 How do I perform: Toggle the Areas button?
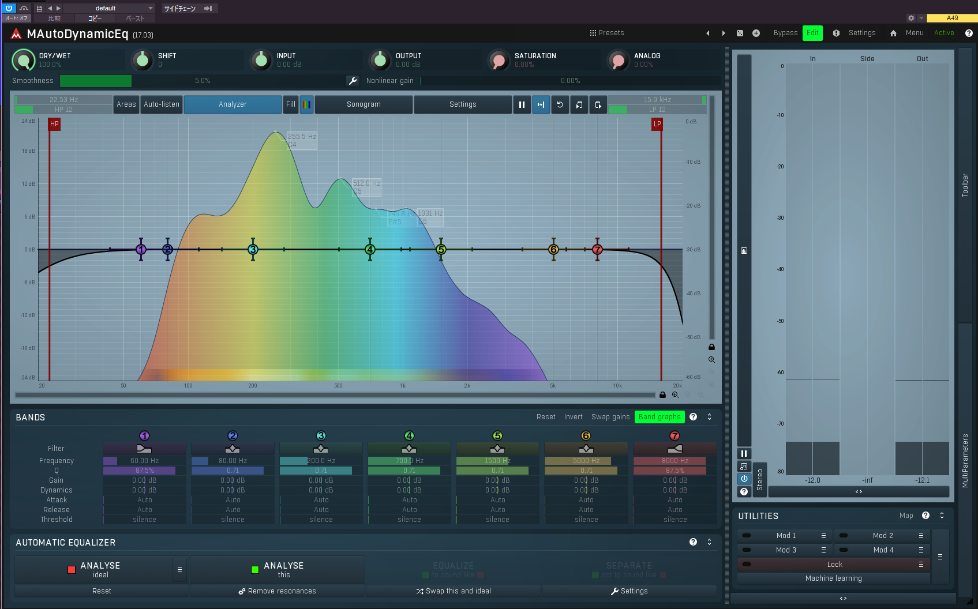click(126, 104)
